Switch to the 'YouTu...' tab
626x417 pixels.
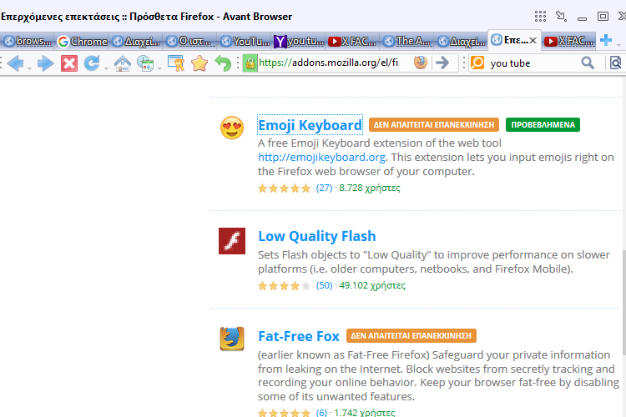(245, 41)
